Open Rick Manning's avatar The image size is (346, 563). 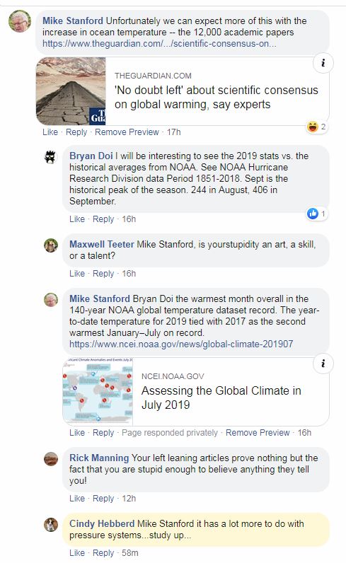click(x=51, y=459)
